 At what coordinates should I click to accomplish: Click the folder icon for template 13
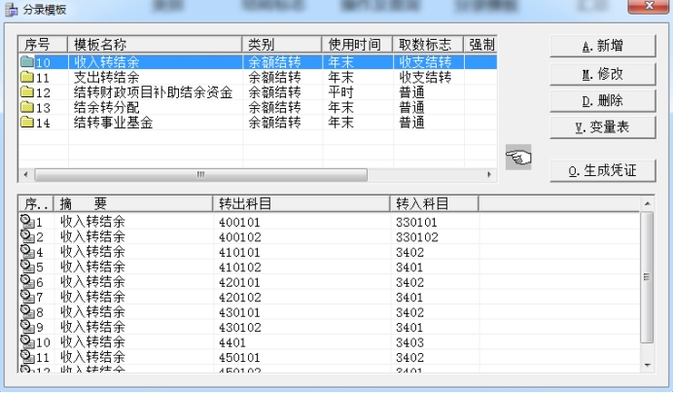(x=27, y=107)
